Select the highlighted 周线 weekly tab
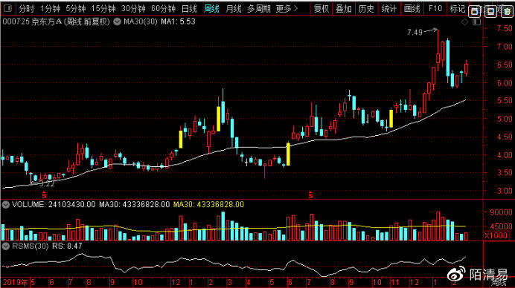This screenshot has width=515, height=288. click(211, 8)
